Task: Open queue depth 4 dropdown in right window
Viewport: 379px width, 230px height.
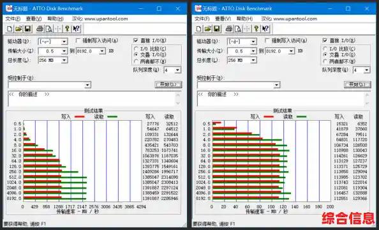Action: click(x=366, y=70)
